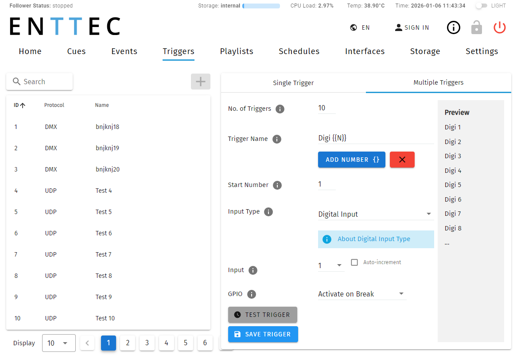This screenshot has width=513, height=355.
Task: Toggle the LIGHT theme switch
Action: (481, 6)
